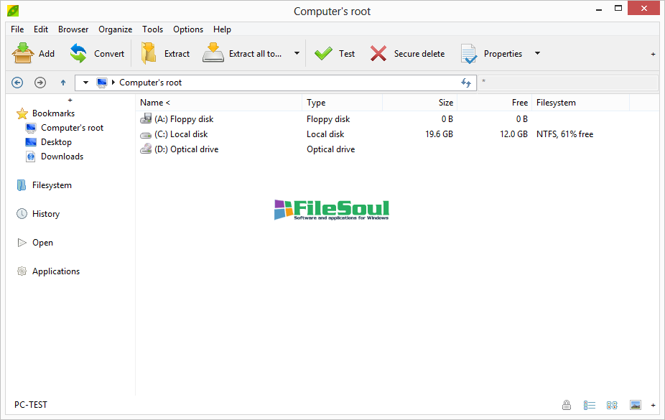Click '12.0 GB' free cell
Viewport: 665px width, 420px height.
tap(513, 134)
